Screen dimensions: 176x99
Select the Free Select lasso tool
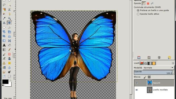4,5
